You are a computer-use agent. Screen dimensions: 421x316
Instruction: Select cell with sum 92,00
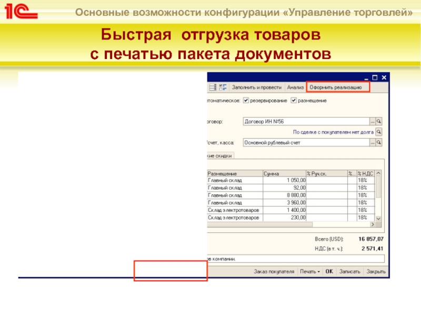tap(285, 187)
